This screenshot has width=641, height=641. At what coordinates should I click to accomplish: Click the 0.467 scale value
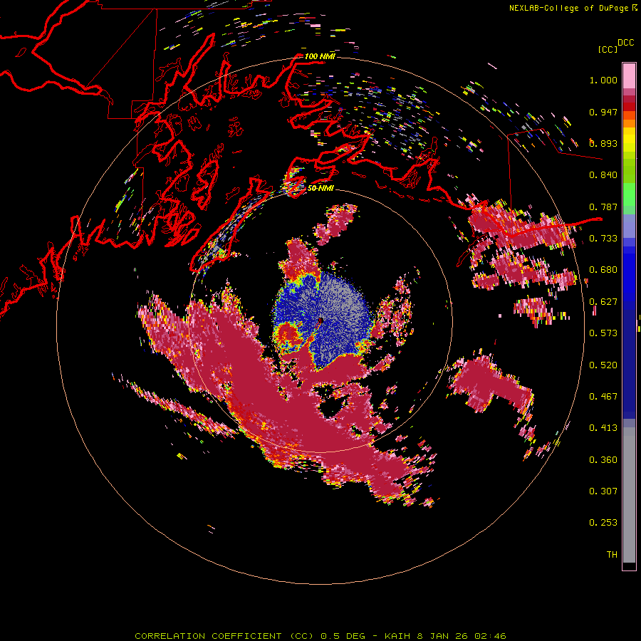click(603, 397)
